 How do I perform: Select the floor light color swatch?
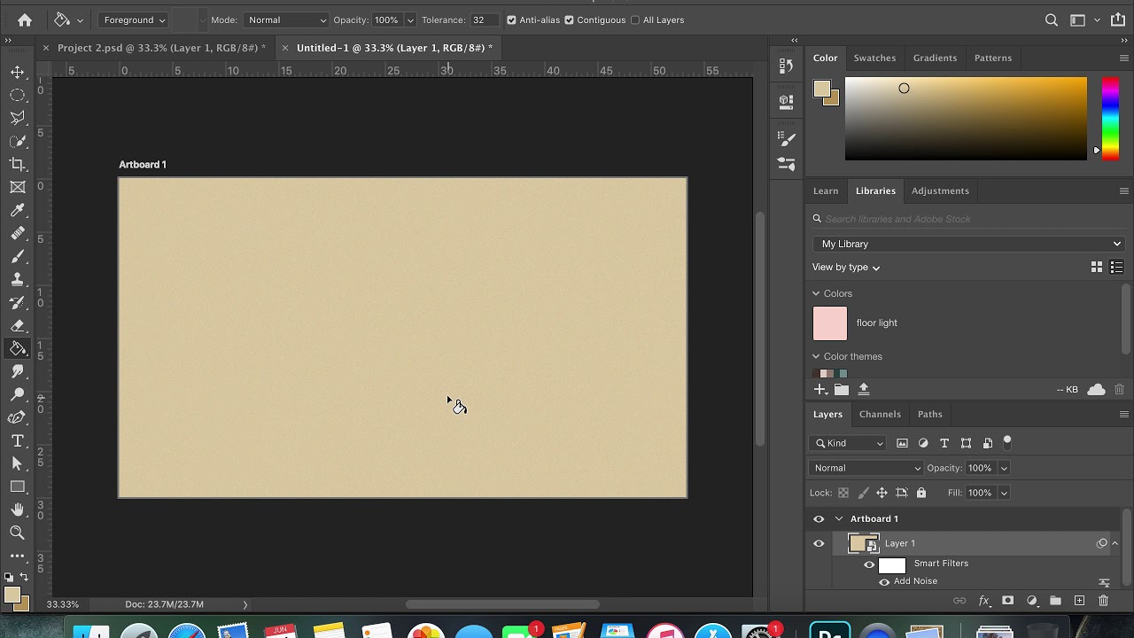point(830,323)
